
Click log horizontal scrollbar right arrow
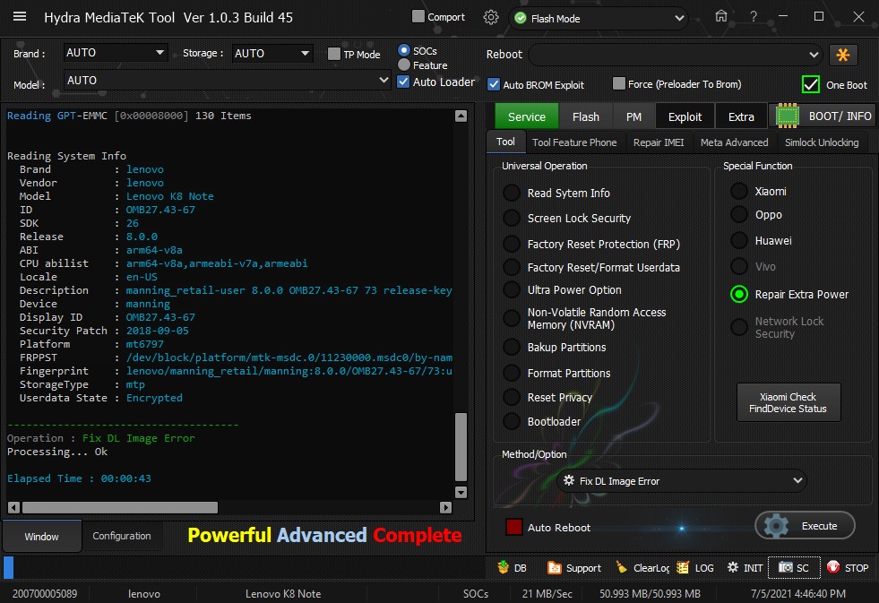pos(445,507)
